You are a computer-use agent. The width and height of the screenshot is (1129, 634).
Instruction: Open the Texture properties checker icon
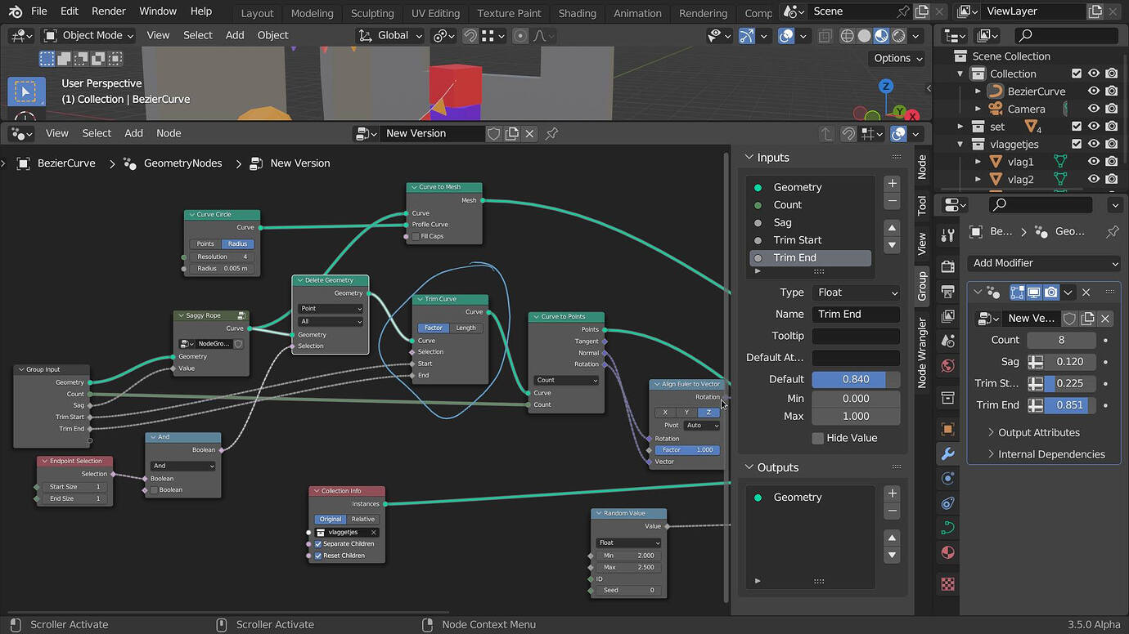(x=948, y=584)
